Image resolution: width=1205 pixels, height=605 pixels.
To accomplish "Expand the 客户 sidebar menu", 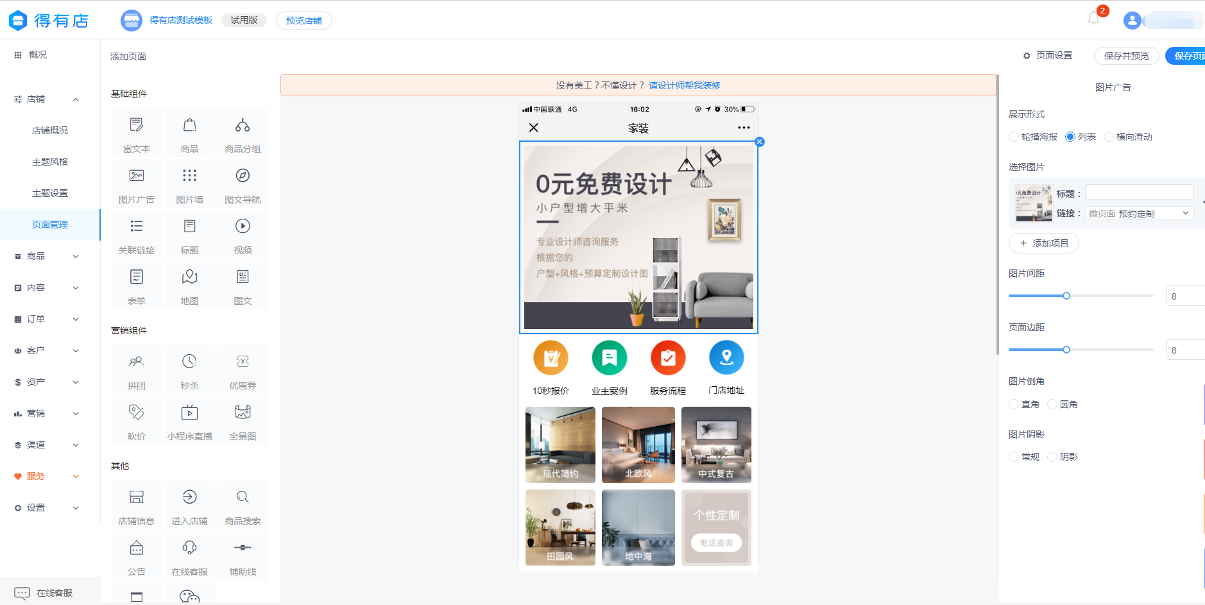I will pos(76,351).
